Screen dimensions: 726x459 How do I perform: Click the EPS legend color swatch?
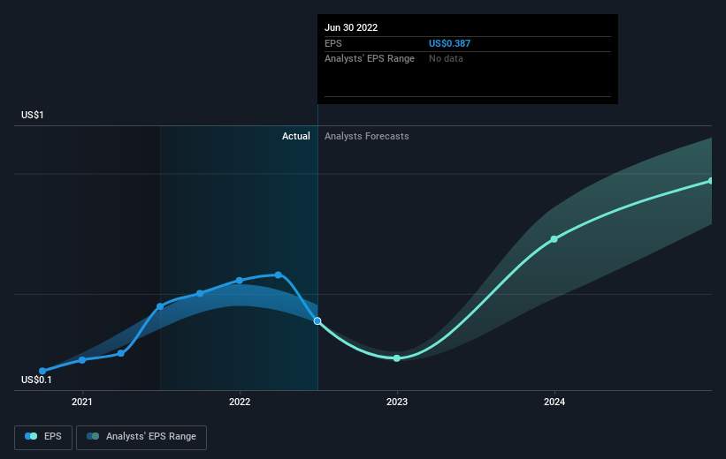[31, 436]
